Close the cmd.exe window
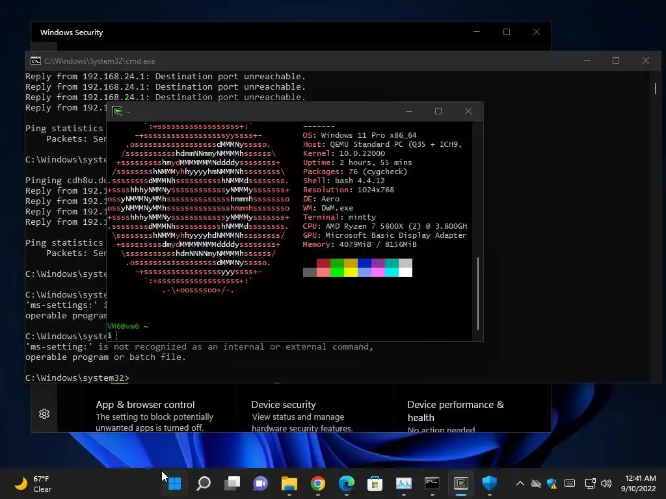Viewport: 666px width, 499px height. [x=646, y=60]
